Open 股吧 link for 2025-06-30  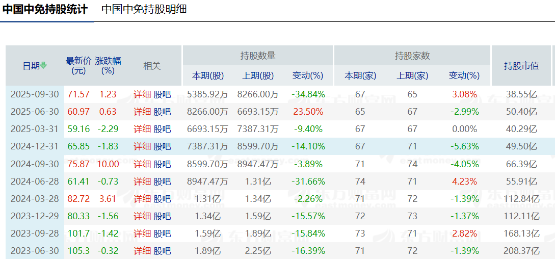tap(162, 112)
